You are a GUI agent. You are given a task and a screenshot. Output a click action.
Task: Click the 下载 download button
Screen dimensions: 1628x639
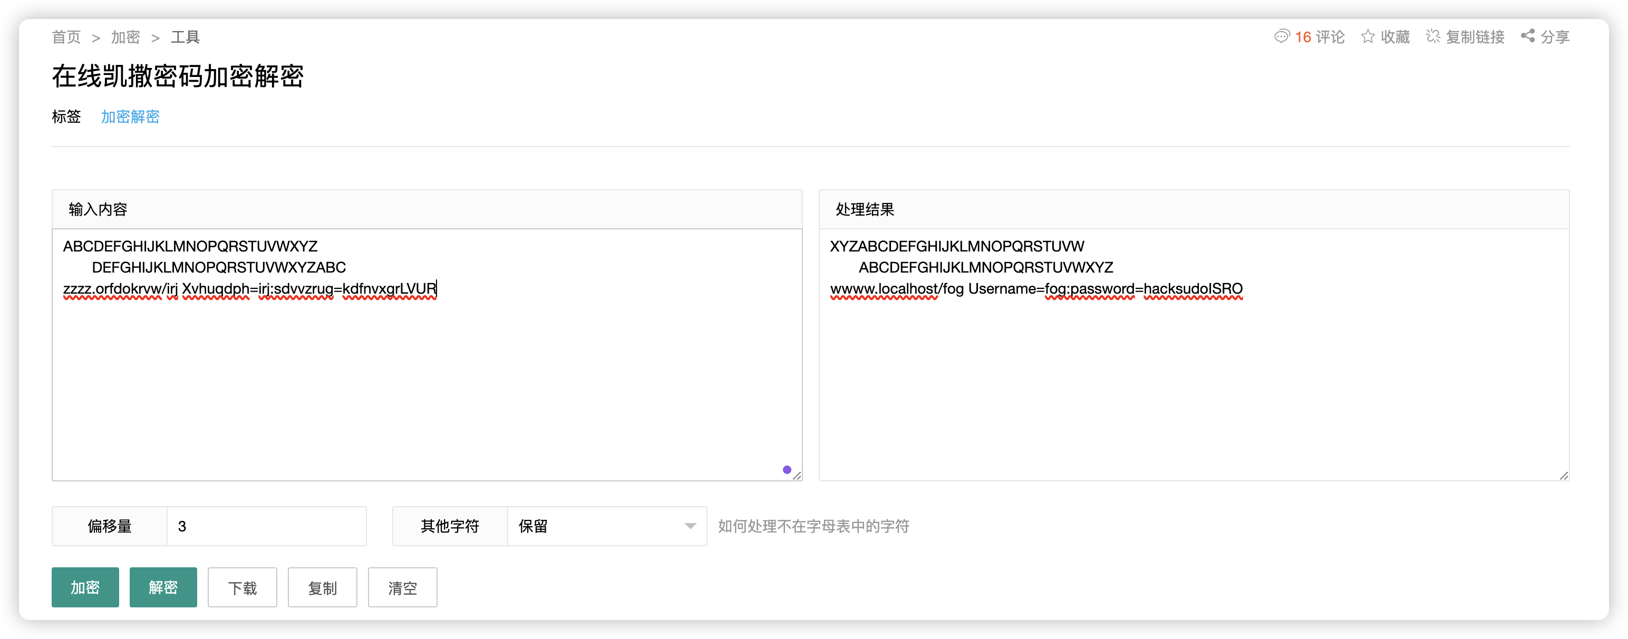point(242,588)
